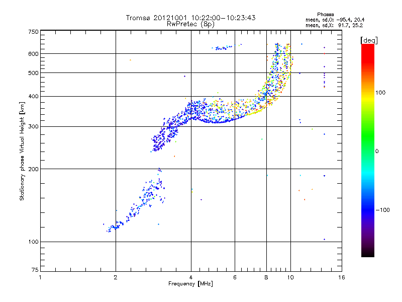The height and width of the screenshot is (302, 402).
Task: Click the x-axis tick label '1'
Action: click(40, 277)
